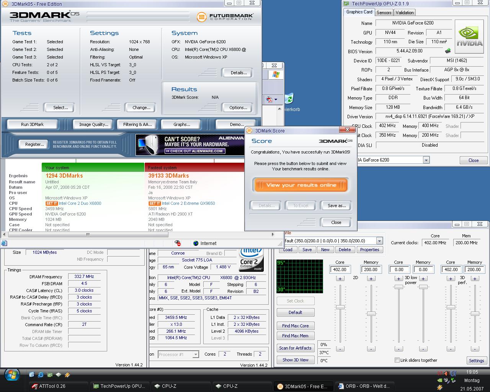Select the Graphics Card tab in GPU-Z
This screenshot has width=490, height=392.
point(359,12)
